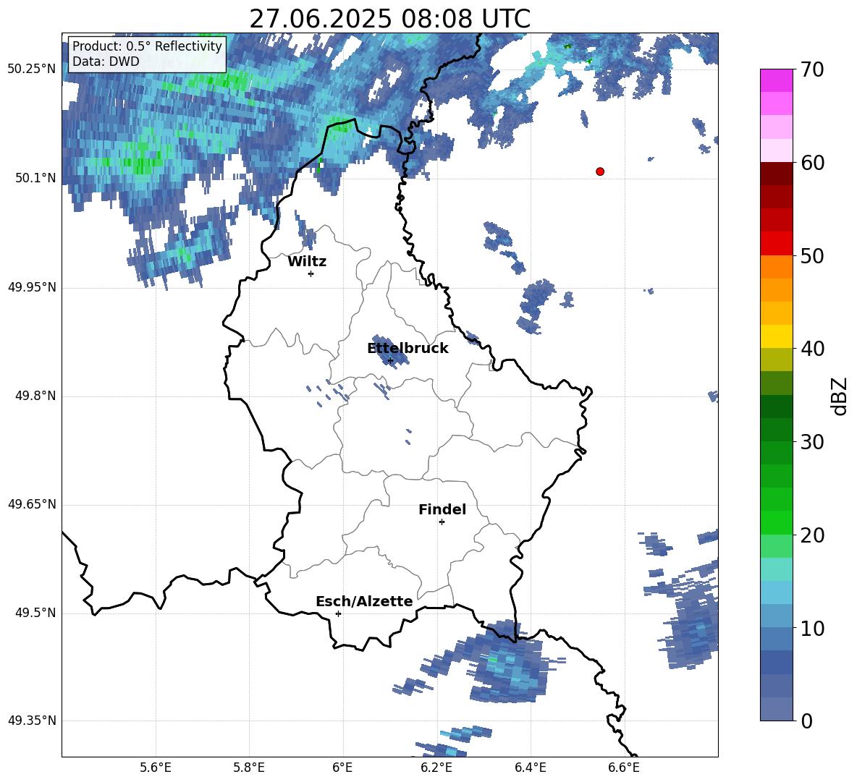This screenshot has height=782, width=857.
Task: Click the 6.4°E longitude label
Action: click(530, 768)
